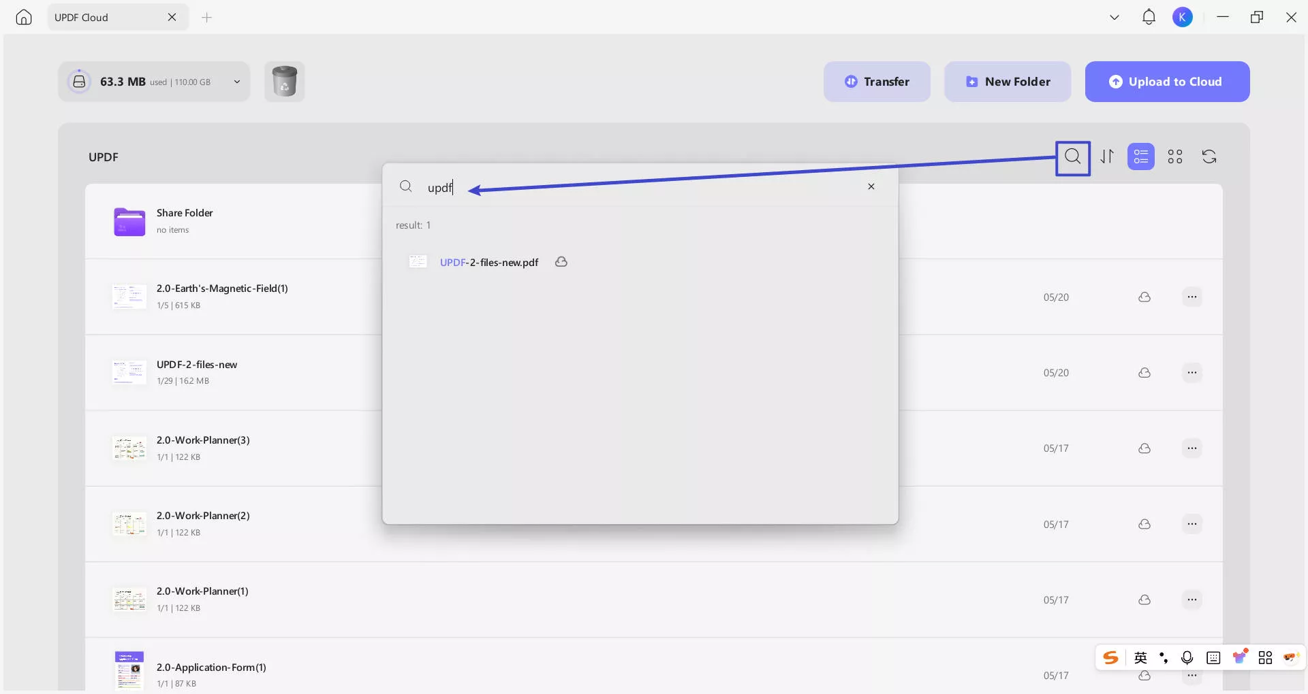Refresh the cloud file list
The height and width of the screenshot is (694, 1308).
1209,157
